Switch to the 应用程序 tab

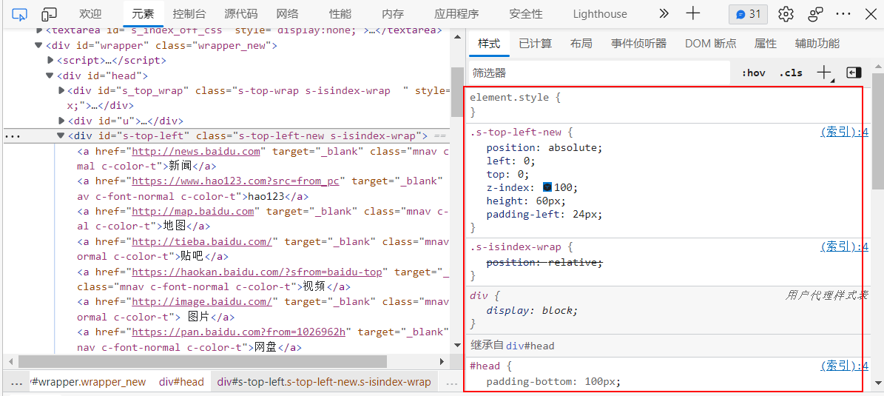(x=456, y=14)
